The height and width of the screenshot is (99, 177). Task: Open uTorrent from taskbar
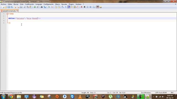point(111,97)
